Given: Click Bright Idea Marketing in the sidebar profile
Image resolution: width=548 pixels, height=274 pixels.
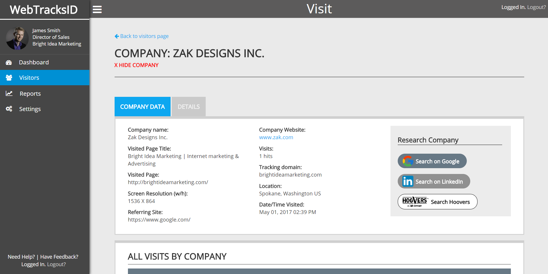Looking at the screenshot, I should (57, 44).
